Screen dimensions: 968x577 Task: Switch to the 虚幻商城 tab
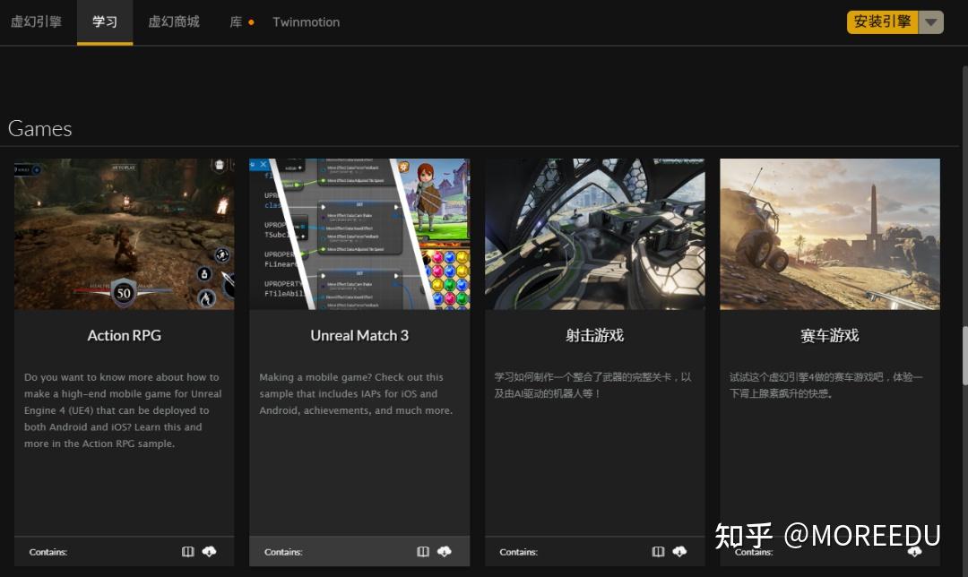174,22
